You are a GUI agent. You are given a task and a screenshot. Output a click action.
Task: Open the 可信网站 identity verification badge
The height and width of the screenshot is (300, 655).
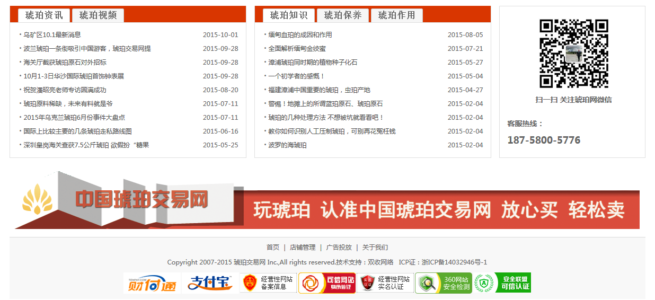pyautogui.click(x=327, y=283)
